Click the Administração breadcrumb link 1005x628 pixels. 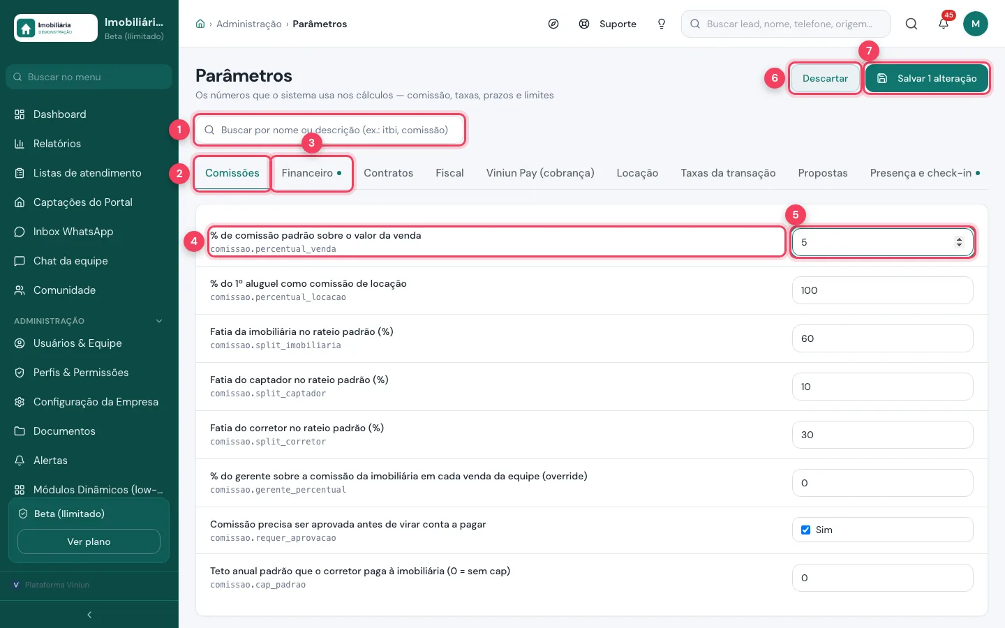point(249,24)
